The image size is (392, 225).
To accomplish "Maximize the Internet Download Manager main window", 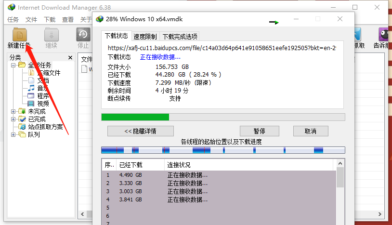I will point(355,7).
